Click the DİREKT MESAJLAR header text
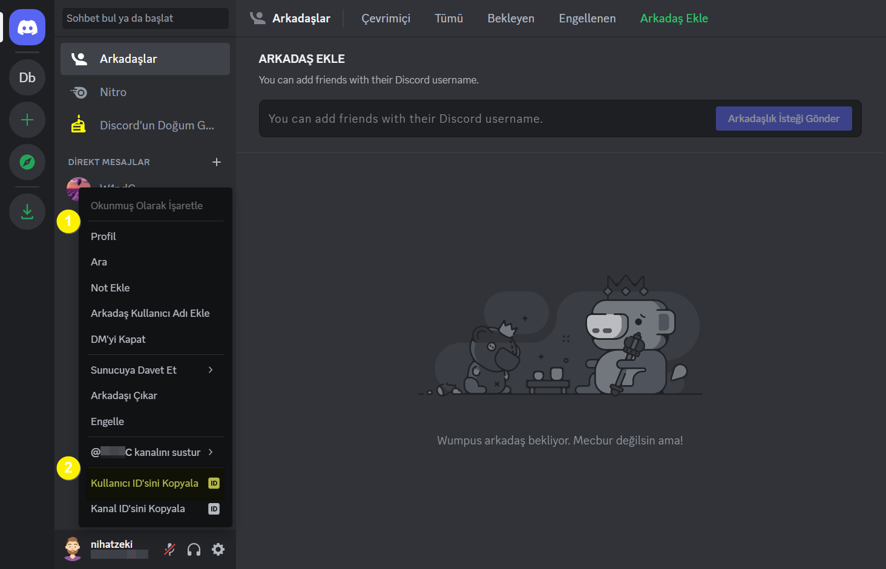Screen dimensions: 886x569 coord(109,162)
